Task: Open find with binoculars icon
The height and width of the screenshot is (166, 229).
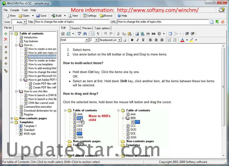Action: point(85,34)
